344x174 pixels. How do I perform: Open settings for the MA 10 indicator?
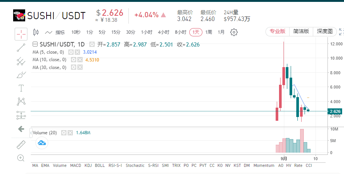coord(73,60)
